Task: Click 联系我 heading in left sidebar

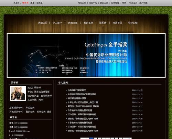Action: point(13,117)
